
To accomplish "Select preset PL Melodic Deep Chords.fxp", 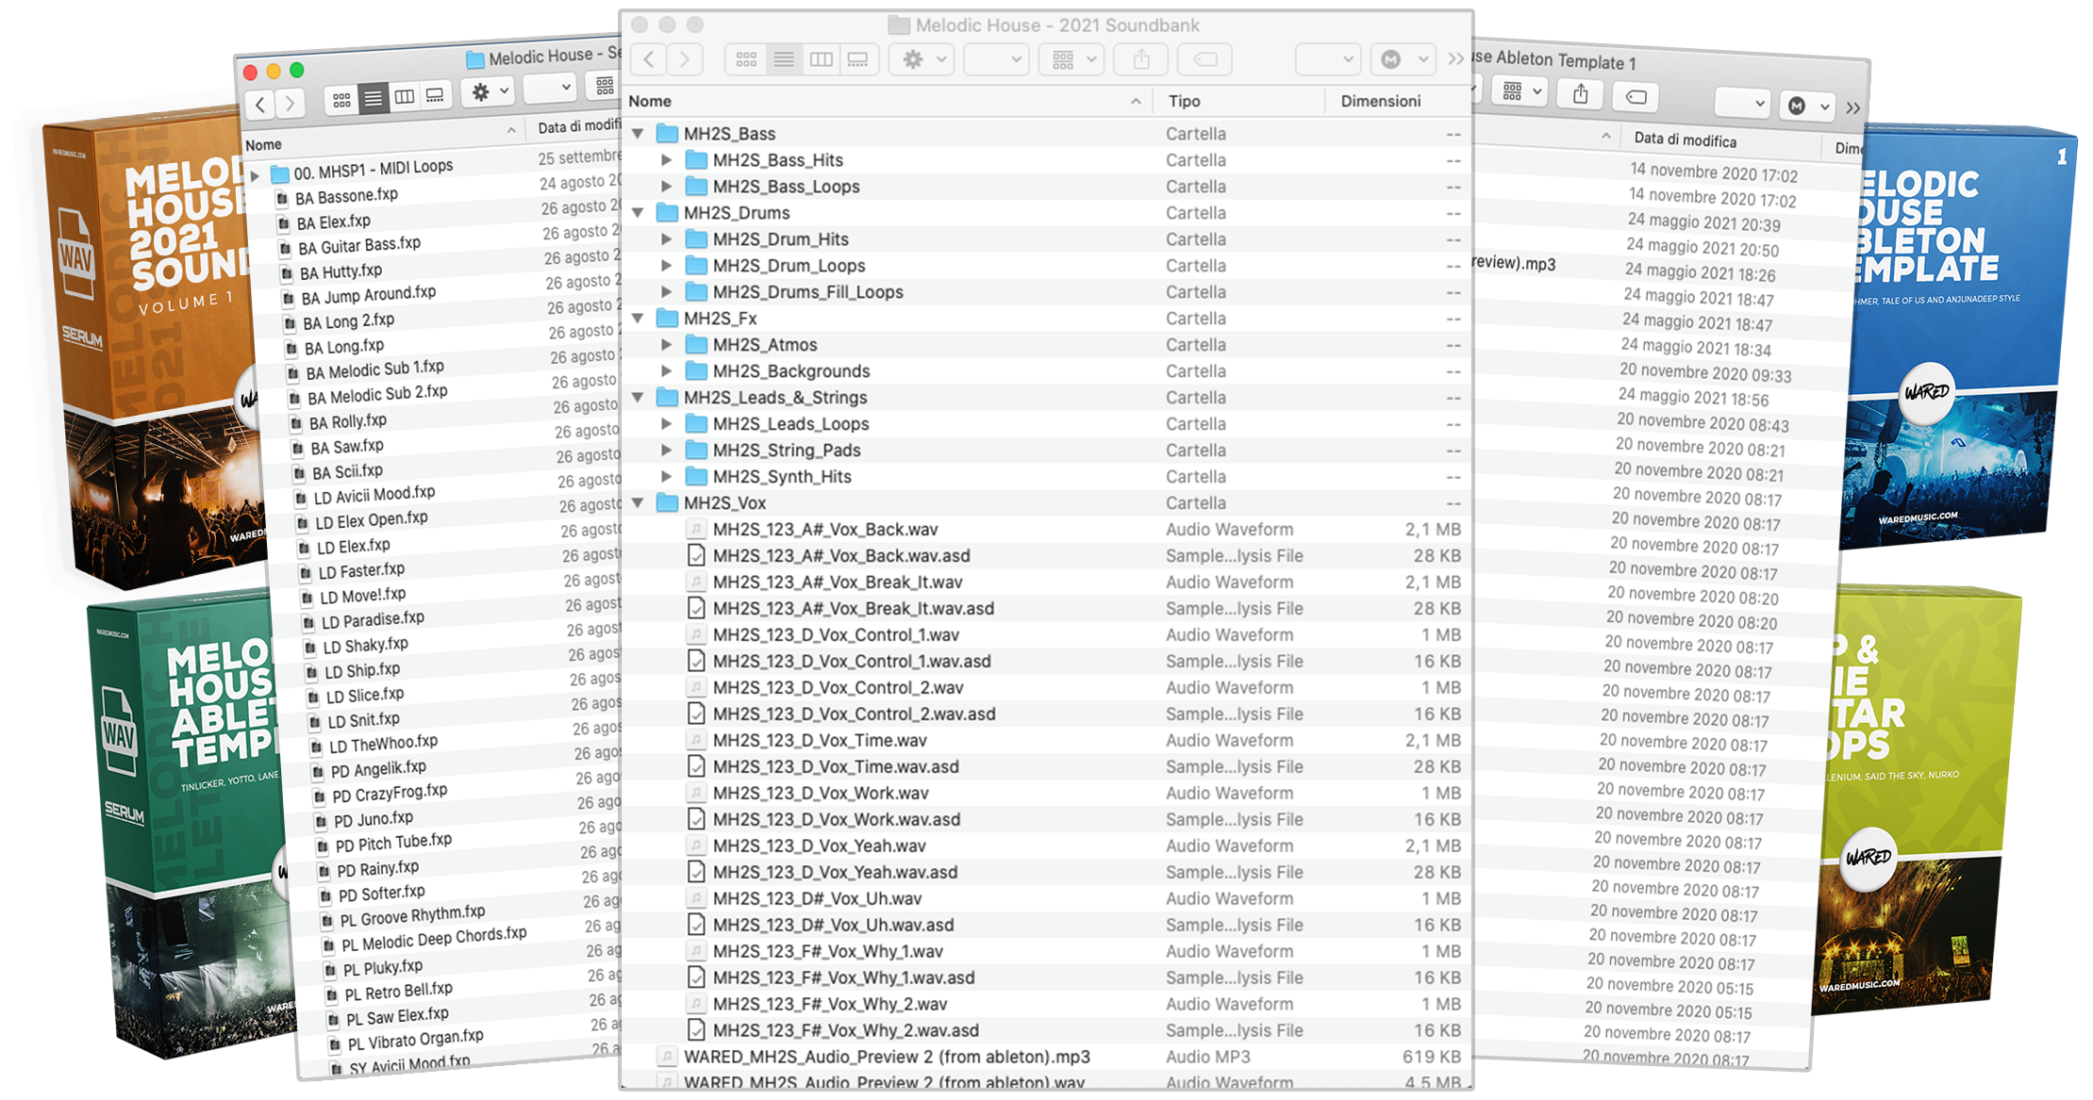I will (434, 939).
